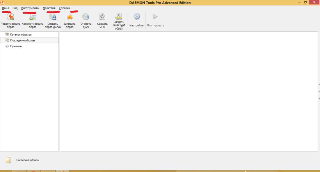Click the folder icon in the bottom info bar
This screenshot has height=172, width=320.
(8, 160)
